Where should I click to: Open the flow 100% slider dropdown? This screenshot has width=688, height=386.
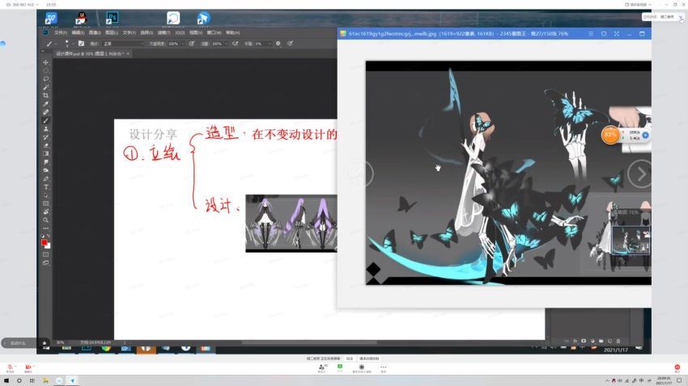tap(227, 44)
